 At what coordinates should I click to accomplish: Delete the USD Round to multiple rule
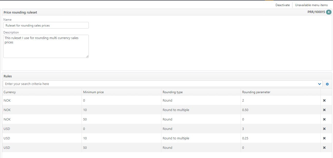[x=324, y=138]
